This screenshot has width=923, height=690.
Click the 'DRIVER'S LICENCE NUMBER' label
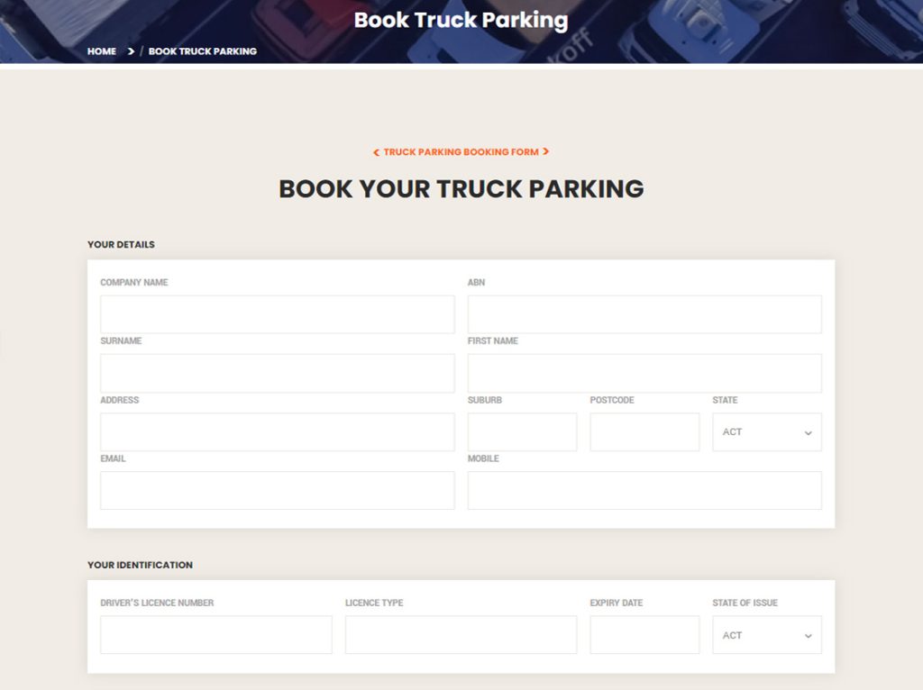(157, 603)
